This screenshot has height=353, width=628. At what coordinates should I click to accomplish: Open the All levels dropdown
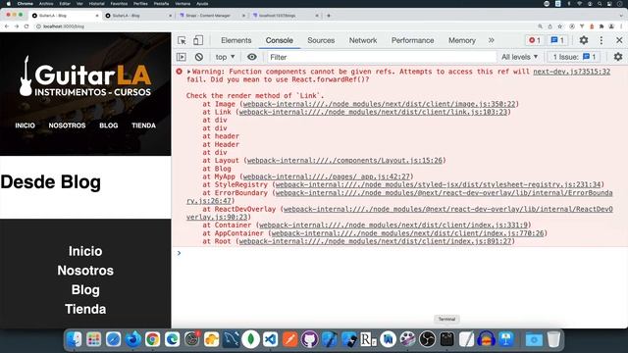519,57
